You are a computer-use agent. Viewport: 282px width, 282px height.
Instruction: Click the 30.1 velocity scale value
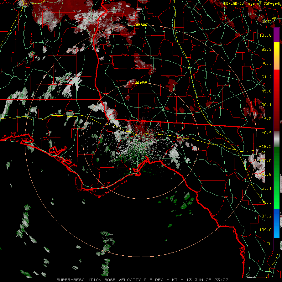[x=267, y=105]
